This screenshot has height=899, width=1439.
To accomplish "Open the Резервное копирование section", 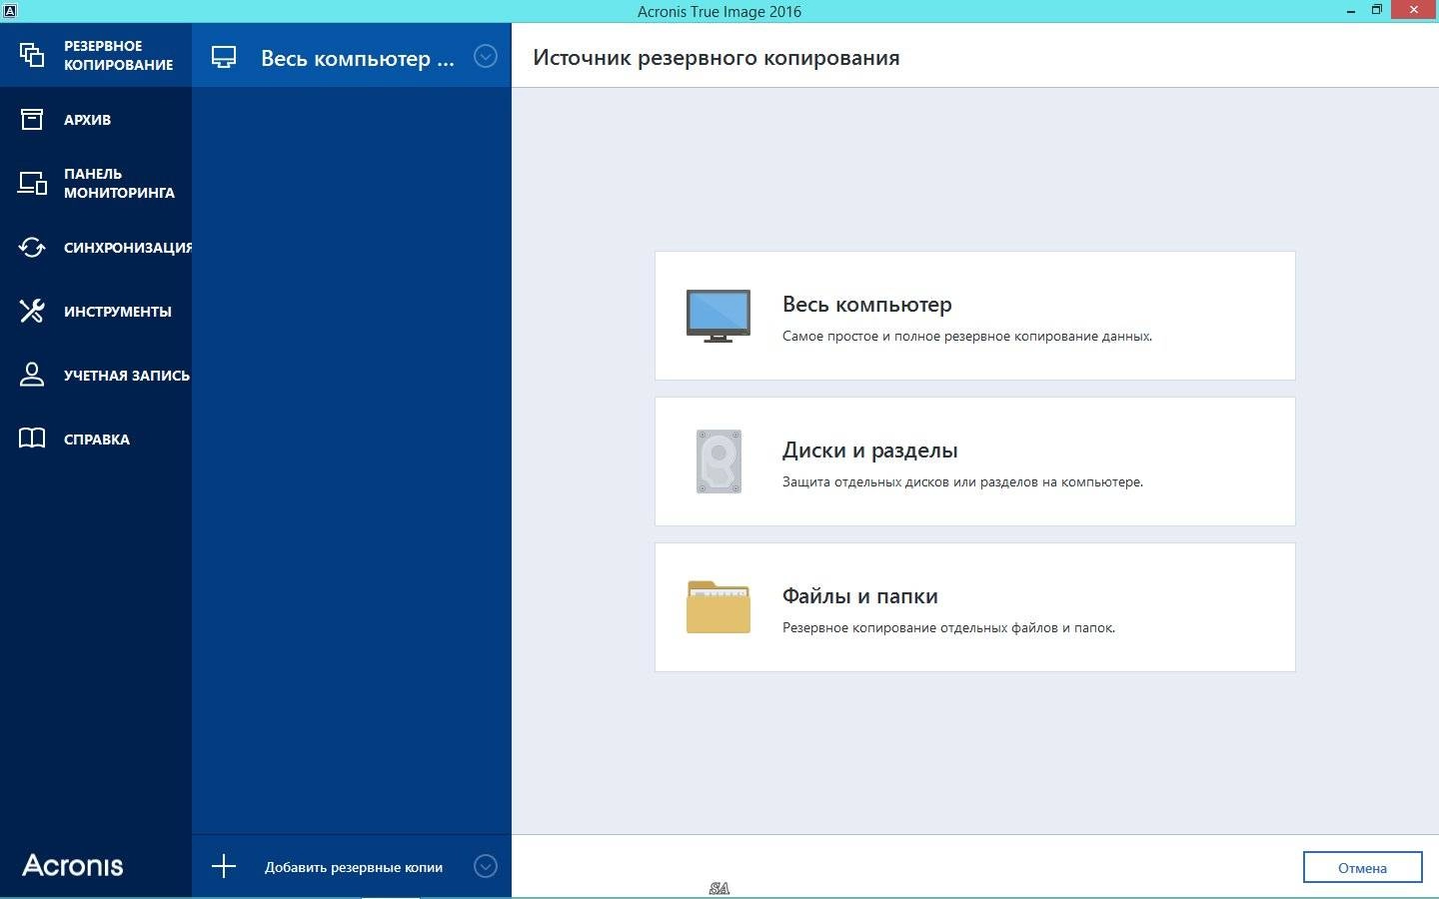I will pyautogui.click(x=96, y=55).
